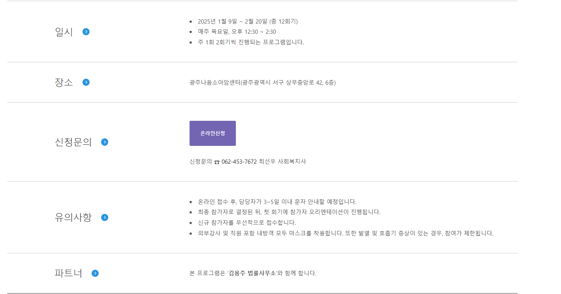
Task: Click the mask-wearing notice starting 외부강사 및 직원
Action: [x=345, y=233]
